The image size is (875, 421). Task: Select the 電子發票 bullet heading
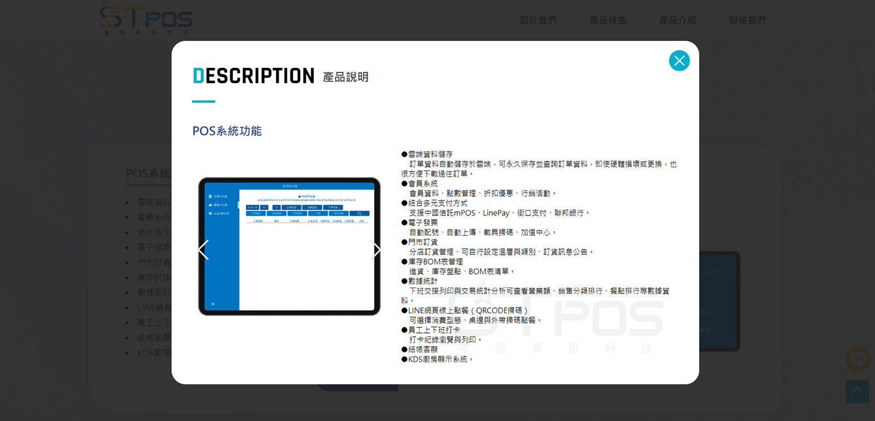[x=419, y=223]
